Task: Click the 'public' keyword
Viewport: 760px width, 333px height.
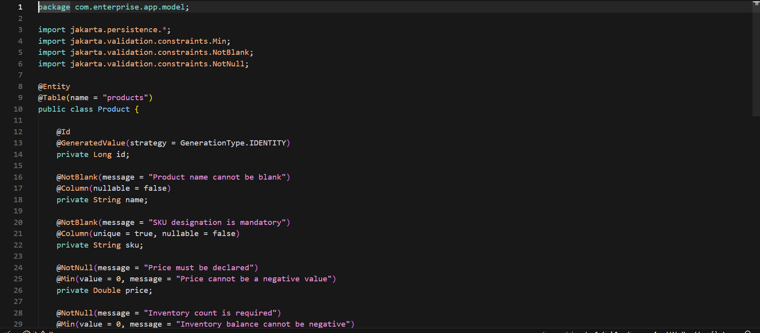Action: coord(52,109)
